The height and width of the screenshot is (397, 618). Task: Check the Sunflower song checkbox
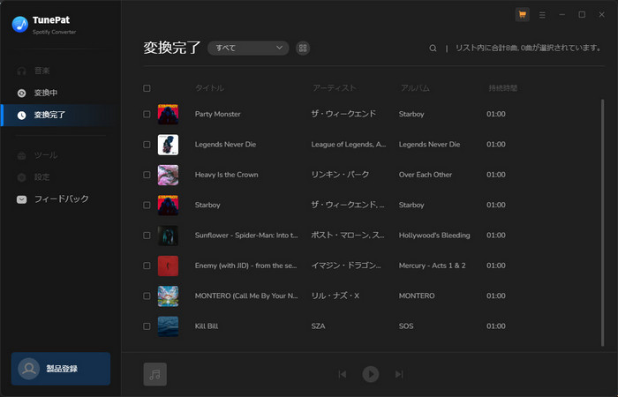(x=147, y=236)
